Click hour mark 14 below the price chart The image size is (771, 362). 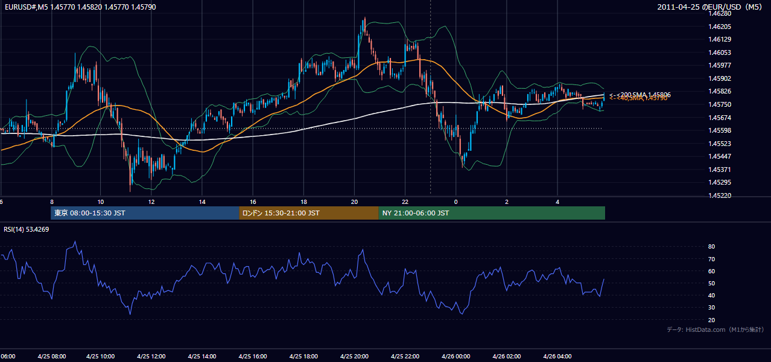tap(202, 202)
